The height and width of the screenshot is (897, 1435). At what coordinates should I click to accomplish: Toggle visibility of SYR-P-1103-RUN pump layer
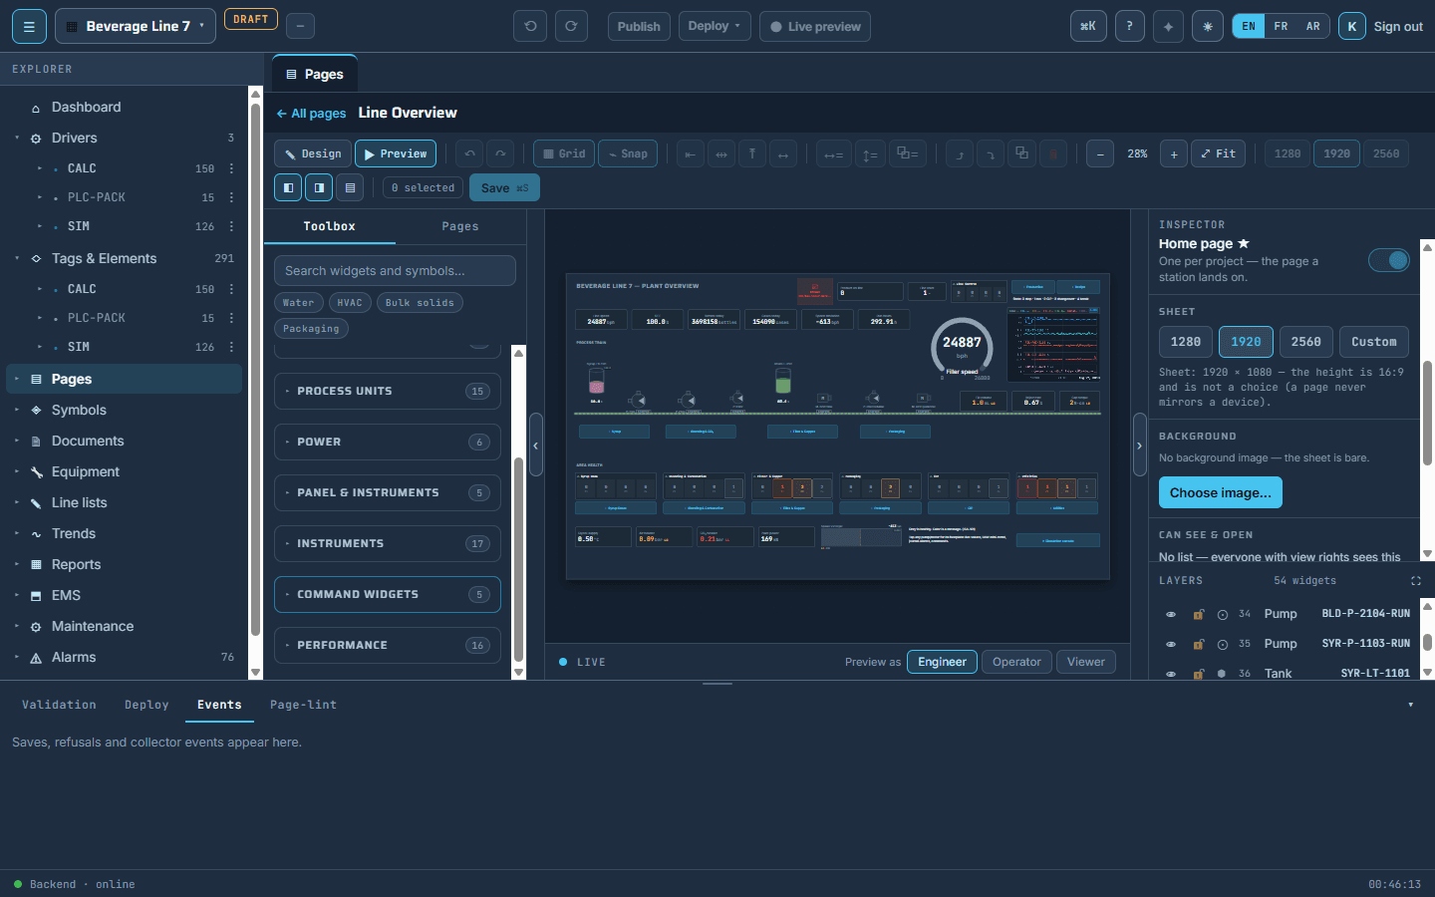tap(1171, 644)
